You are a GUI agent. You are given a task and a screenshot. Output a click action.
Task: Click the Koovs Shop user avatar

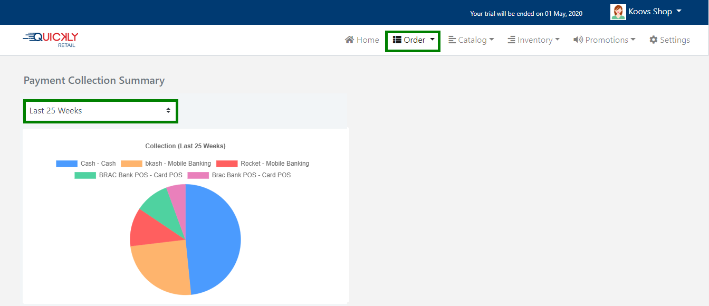[x=618, y=12]
